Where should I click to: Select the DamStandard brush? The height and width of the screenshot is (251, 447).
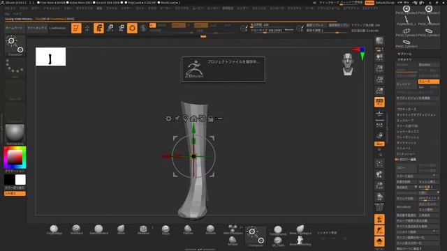click(98, 229)
